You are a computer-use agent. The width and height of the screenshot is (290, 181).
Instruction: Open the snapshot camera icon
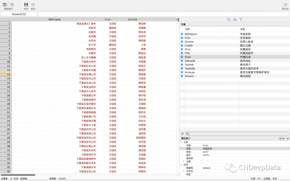[235, 20]
